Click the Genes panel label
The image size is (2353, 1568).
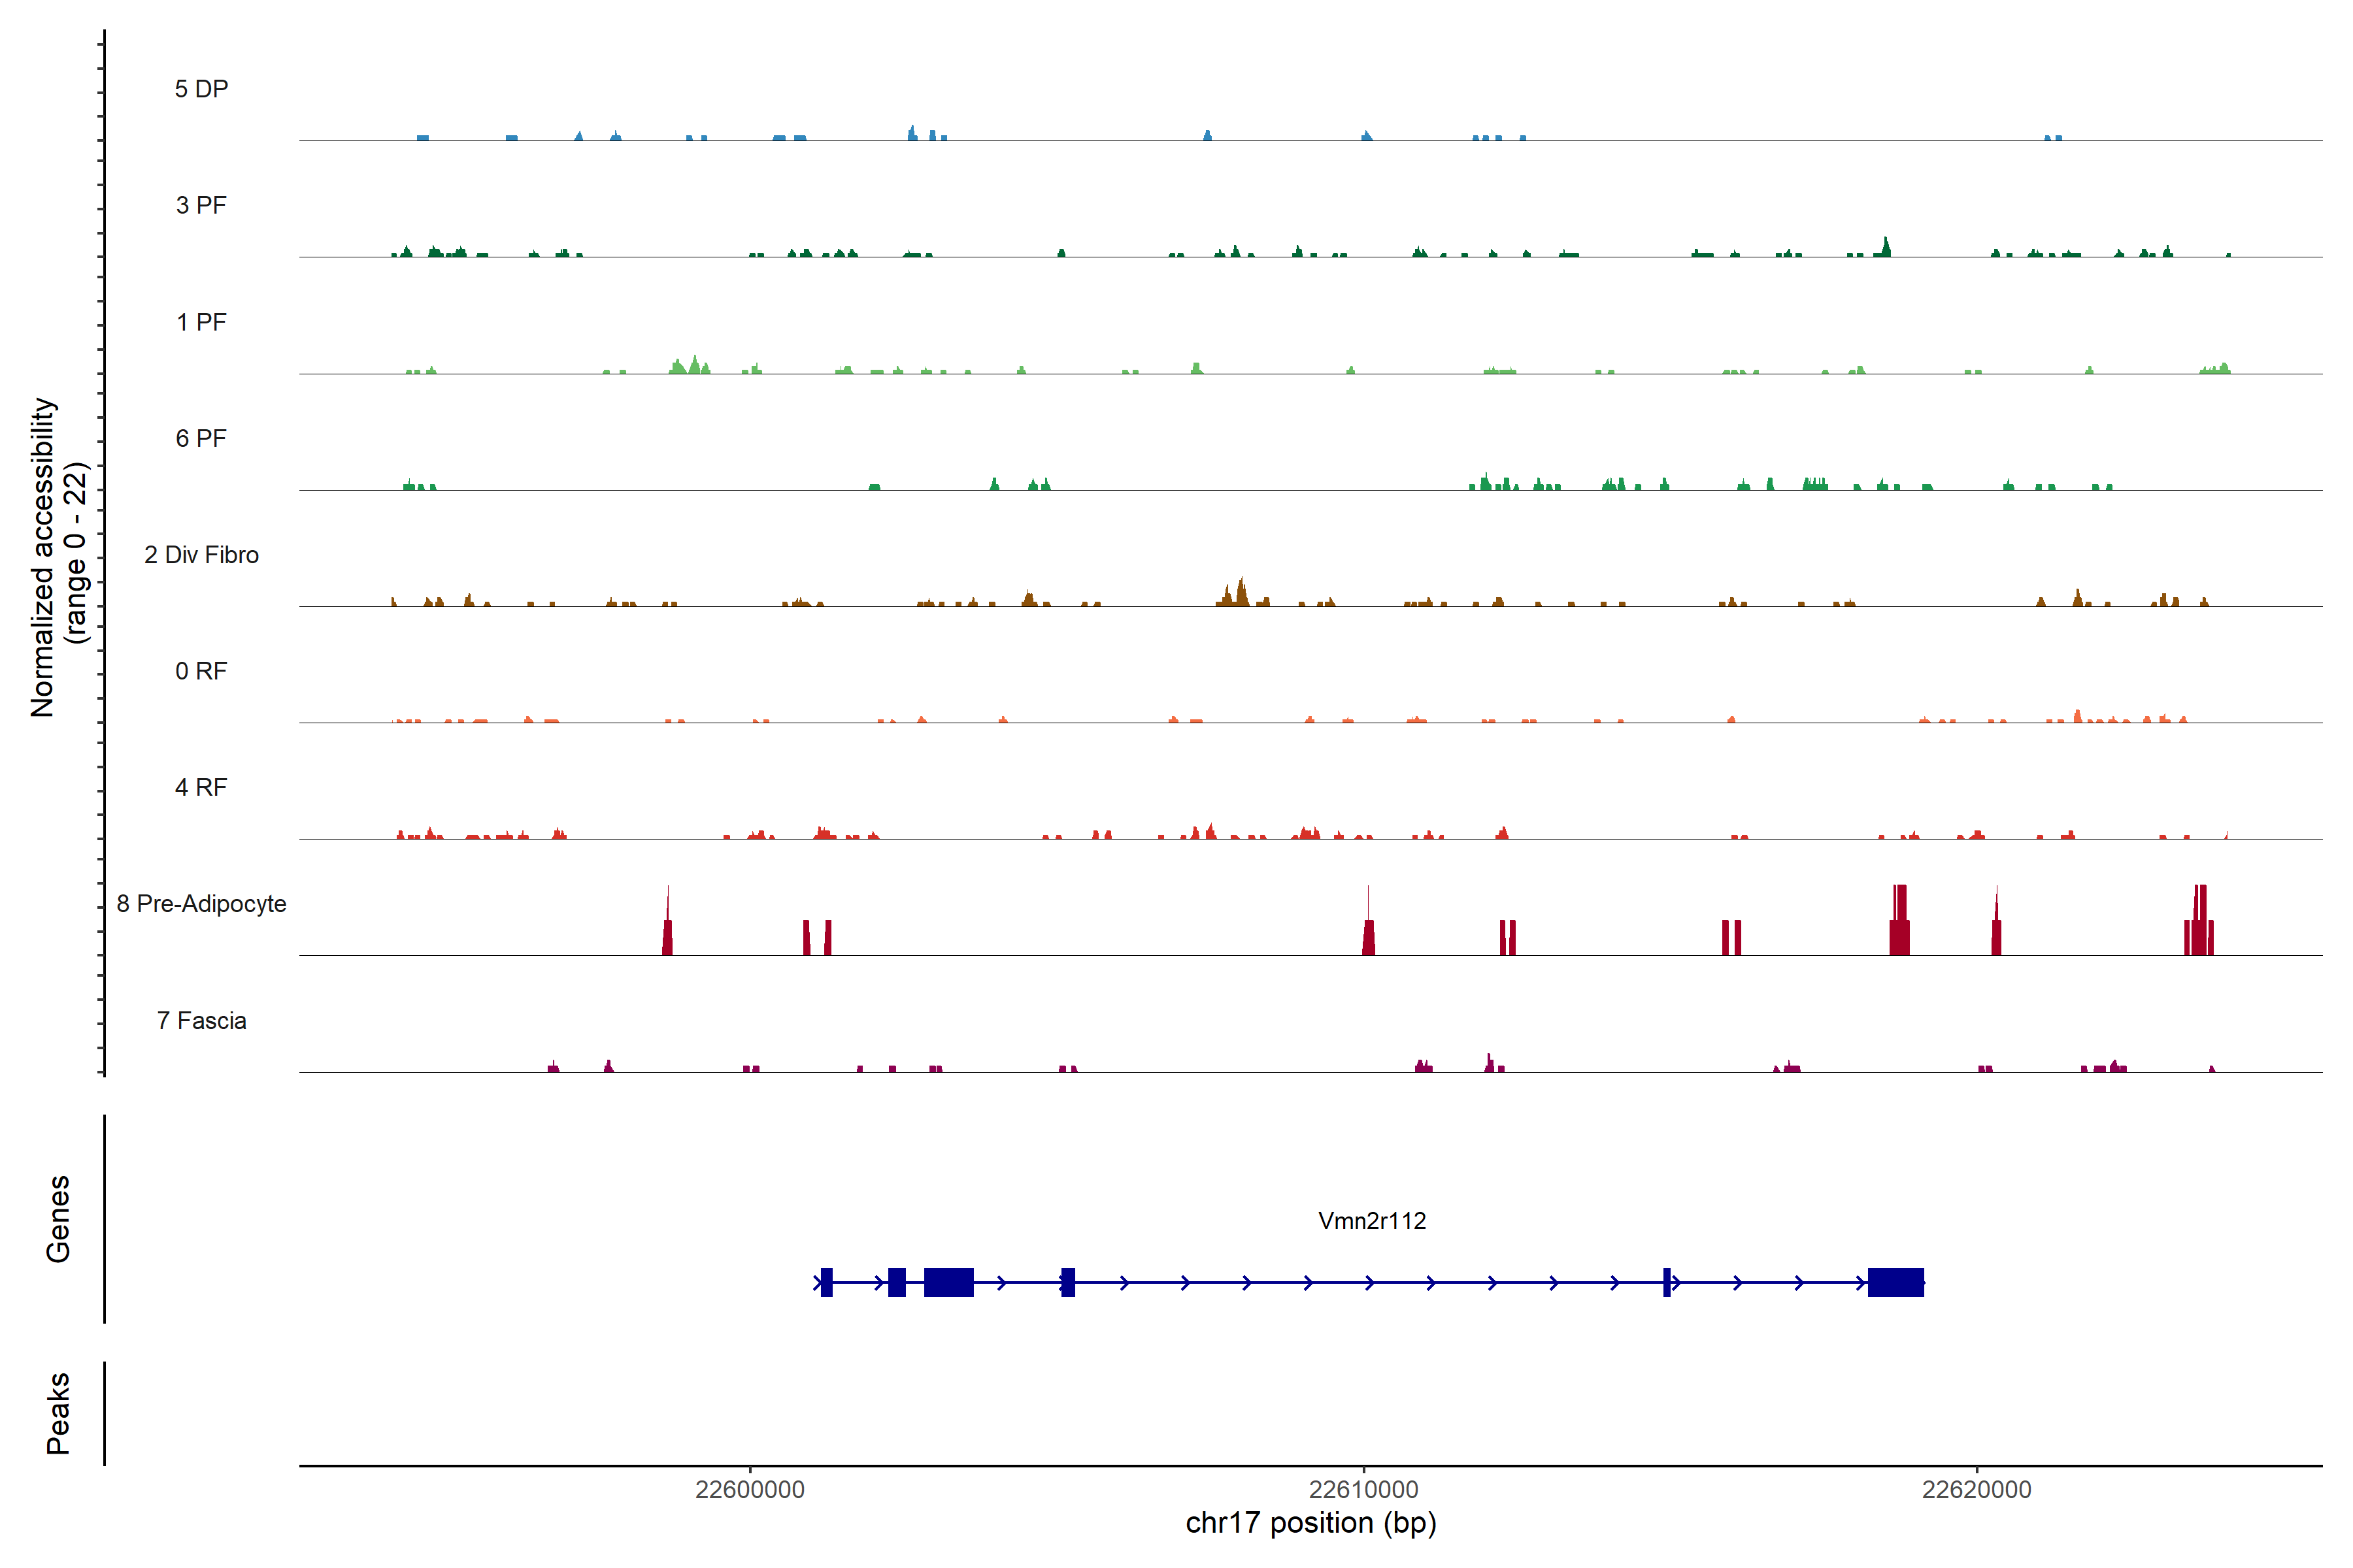pos(58,1218)
